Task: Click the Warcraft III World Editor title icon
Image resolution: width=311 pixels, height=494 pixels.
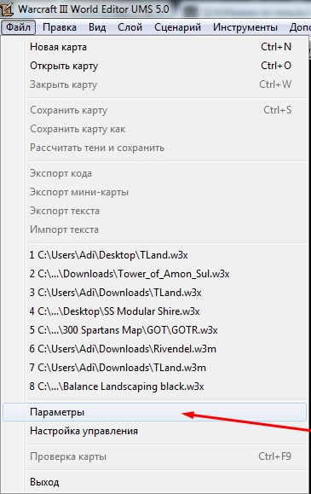Action: coord(6,9)
